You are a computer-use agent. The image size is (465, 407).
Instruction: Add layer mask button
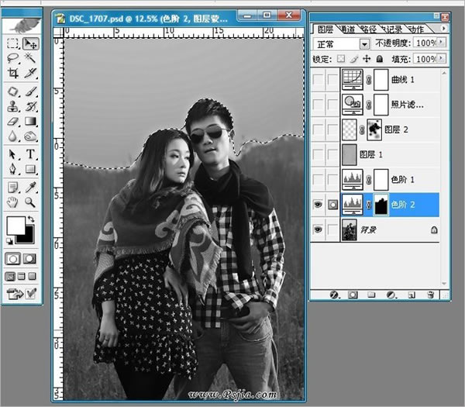[x=353, y=295]
